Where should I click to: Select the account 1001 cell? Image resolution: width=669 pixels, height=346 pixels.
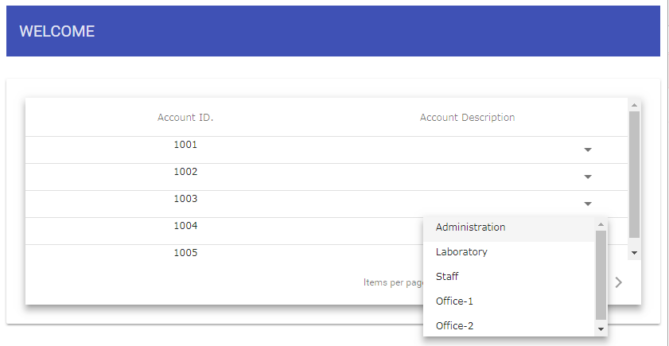[185, 146]
